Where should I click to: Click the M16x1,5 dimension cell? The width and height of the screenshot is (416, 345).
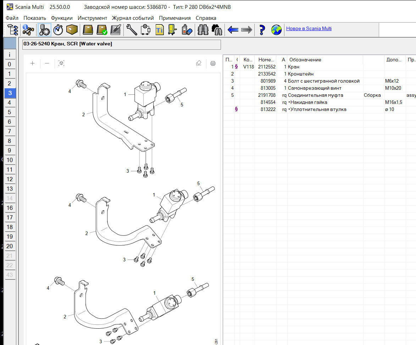pyautogui.click(x=393, y=102)
